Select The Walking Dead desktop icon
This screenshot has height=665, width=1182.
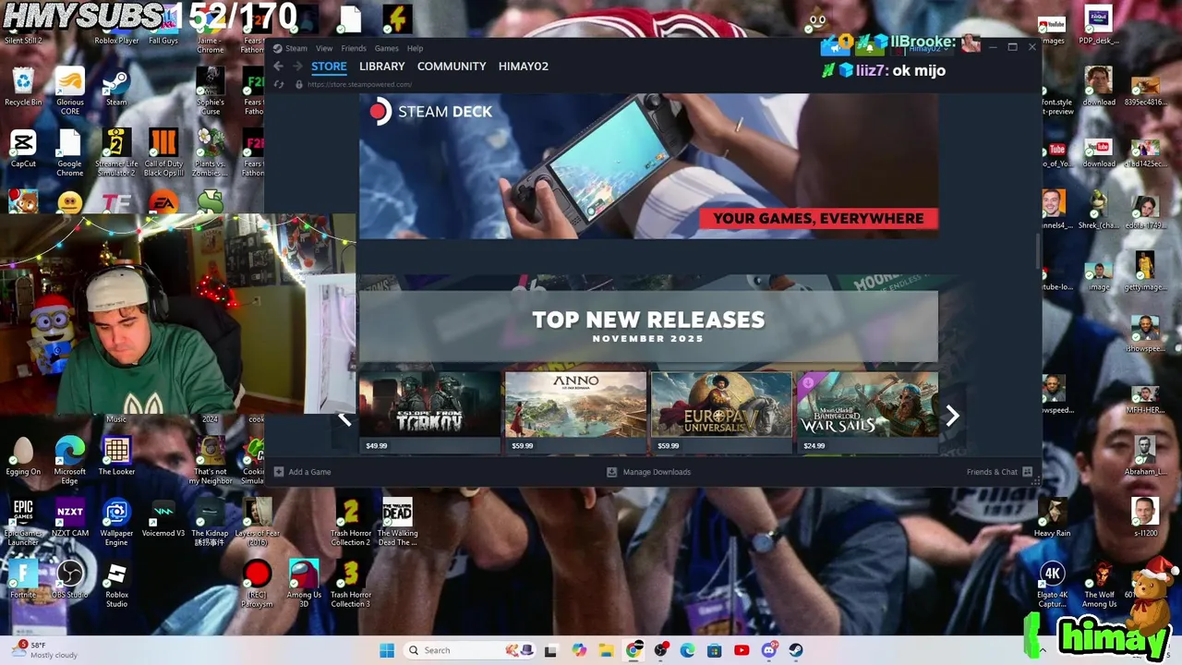[397, 522]
